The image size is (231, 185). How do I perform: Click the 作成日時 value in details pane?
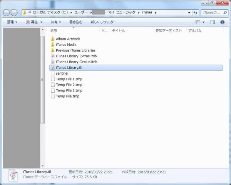152,172
